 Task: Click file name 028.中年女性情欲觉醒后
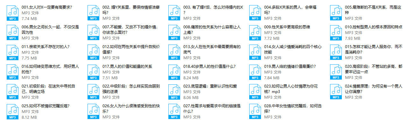click(293, 109)
